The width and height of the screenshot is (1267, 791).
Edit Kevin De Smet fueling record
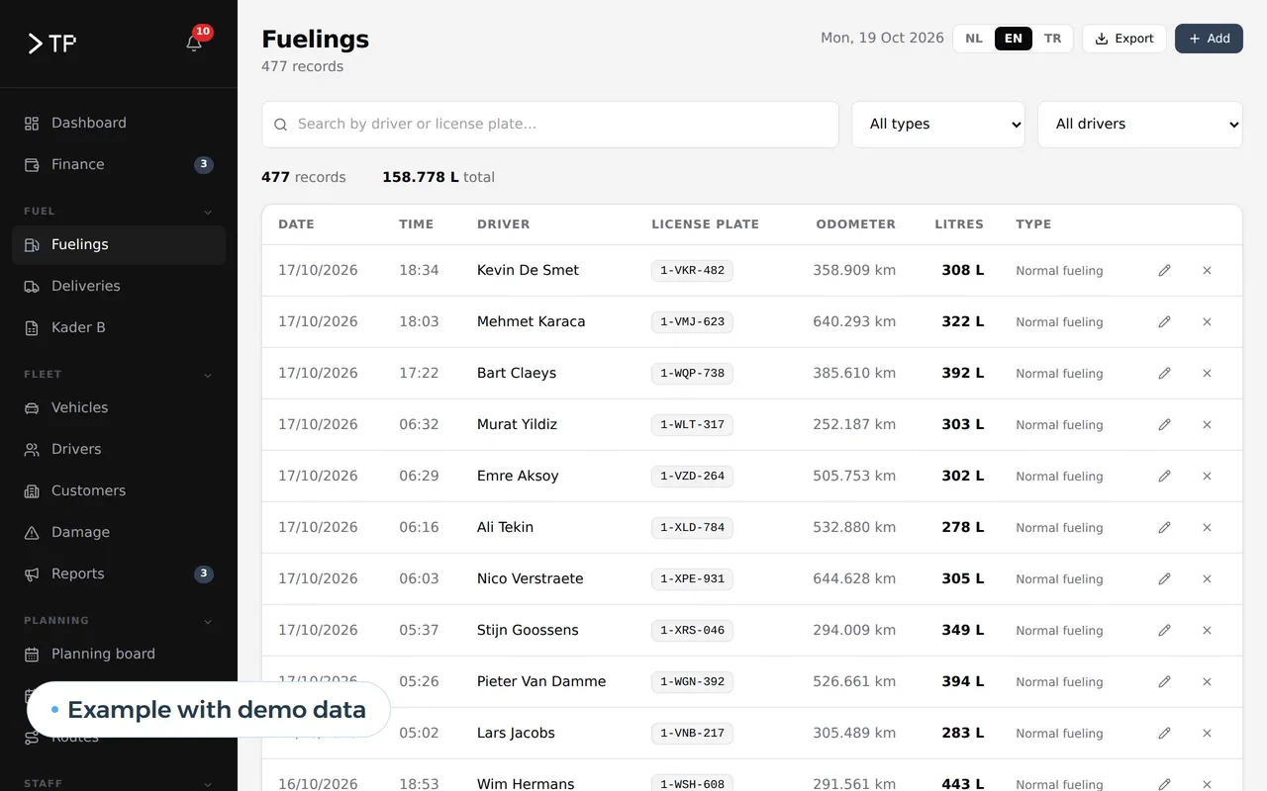point(1164,270)
